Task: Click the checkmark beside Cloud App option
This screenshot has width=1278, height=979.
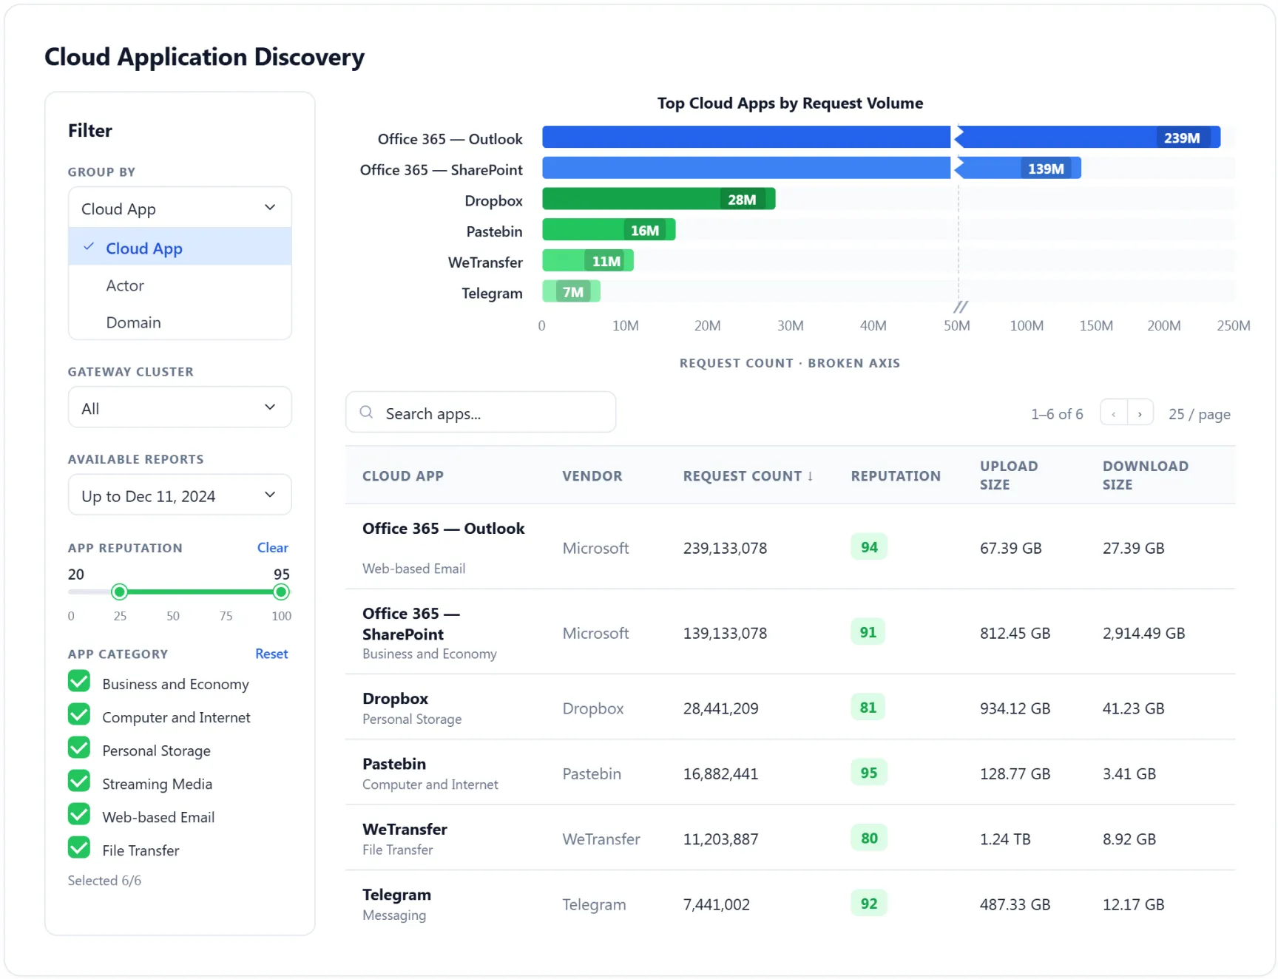Action: 89,247
